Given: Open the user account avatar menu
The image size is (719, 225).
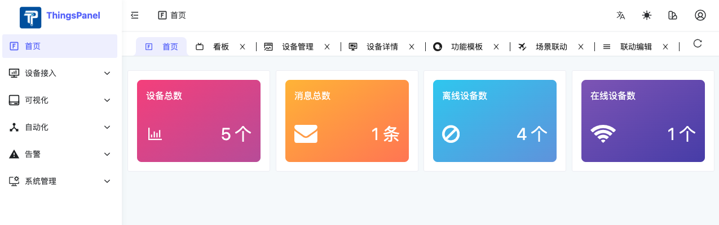Looking at the screenshot, I should [700, 15].
